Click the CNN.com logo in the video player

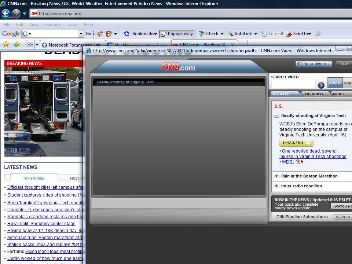[179, 67]
